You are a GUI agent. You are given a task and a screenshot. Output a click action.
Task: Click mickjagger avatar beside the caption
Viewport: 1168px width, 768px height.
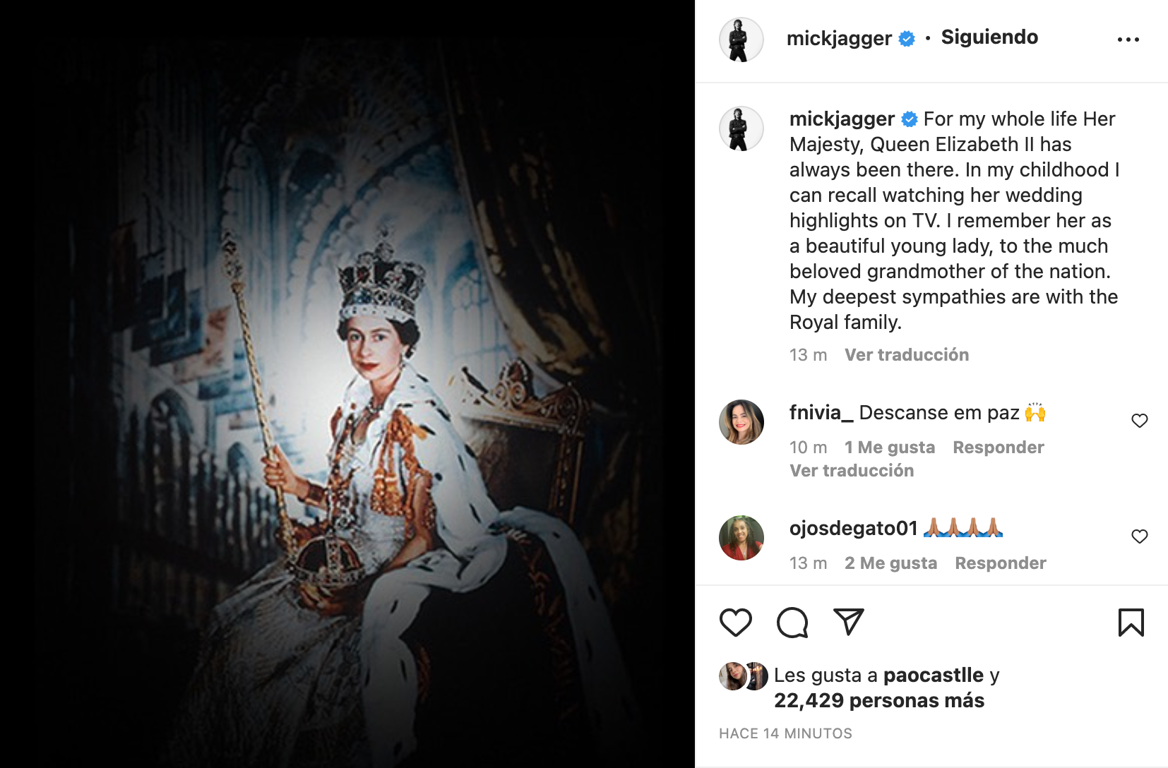(741, 128)
